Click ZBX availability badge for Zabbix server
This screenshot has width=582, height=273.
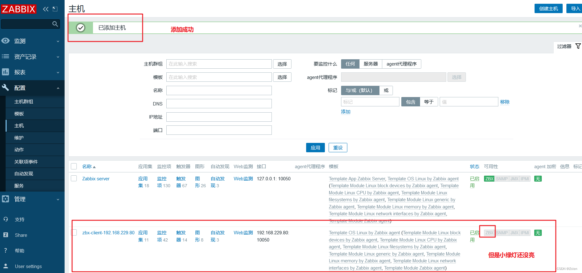point(489,179)
